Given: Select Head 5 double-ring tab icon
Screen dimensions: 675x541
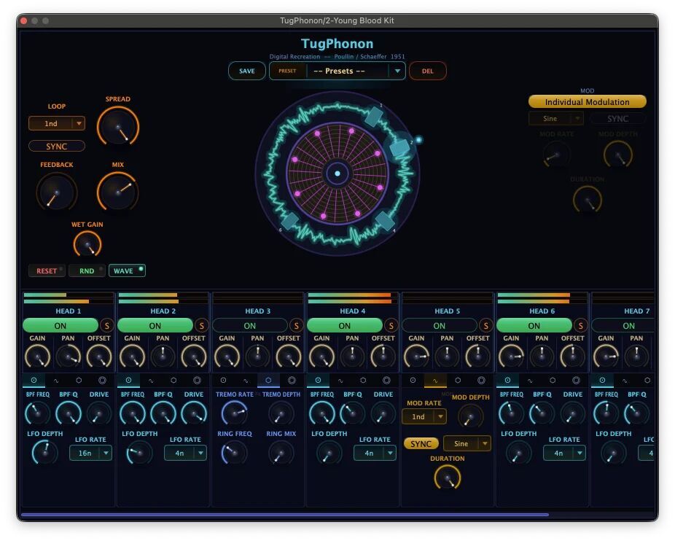Looking at the screenshot, I should pyautogui.click(x=481, y=381).
